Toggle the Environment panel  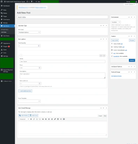tap(134, 17)
